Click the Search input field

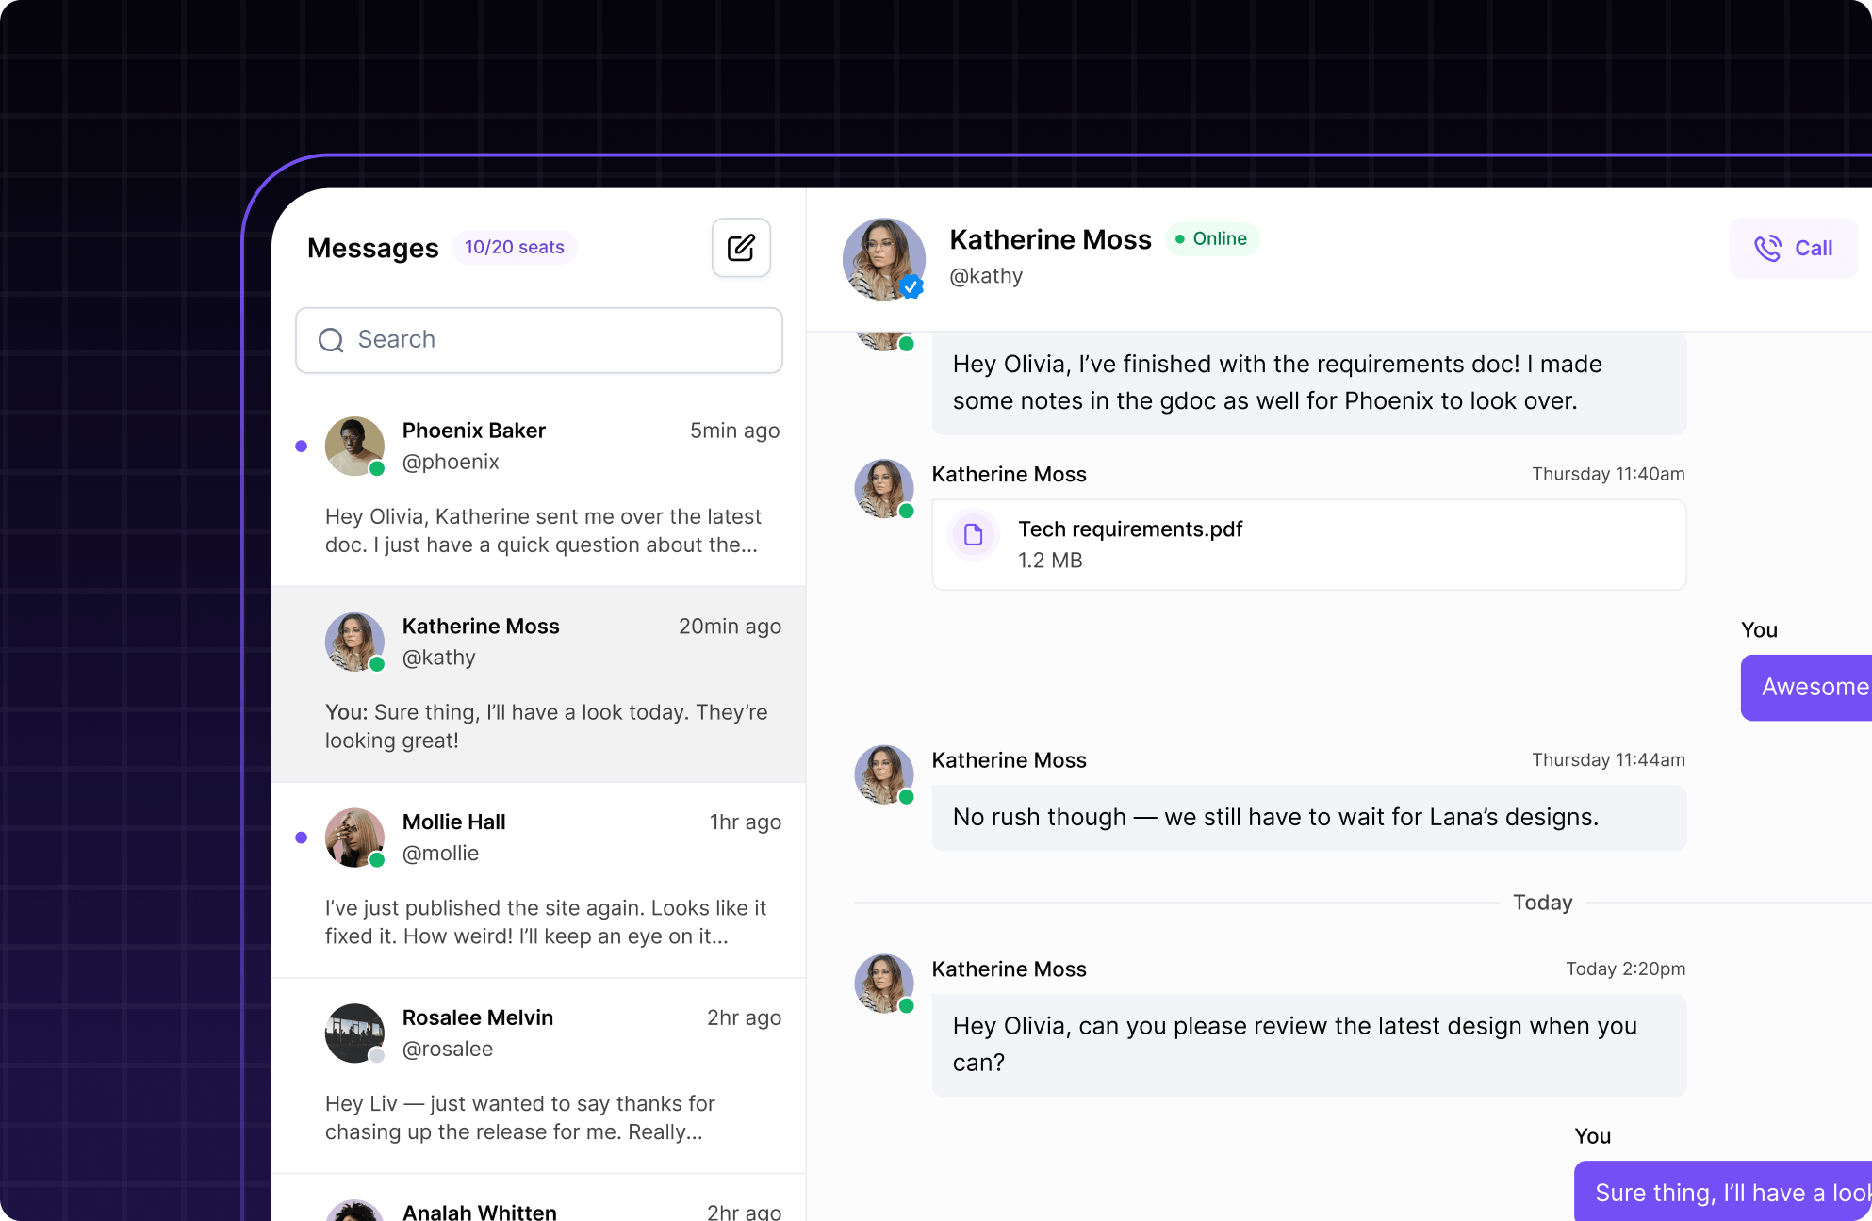[566, 340]
